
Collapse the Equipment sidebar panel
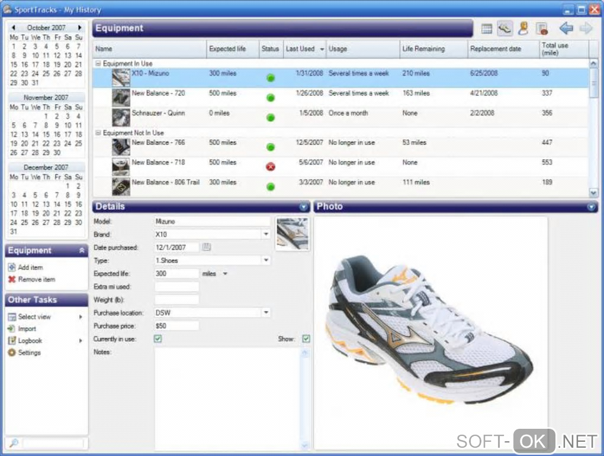(82, 251)
